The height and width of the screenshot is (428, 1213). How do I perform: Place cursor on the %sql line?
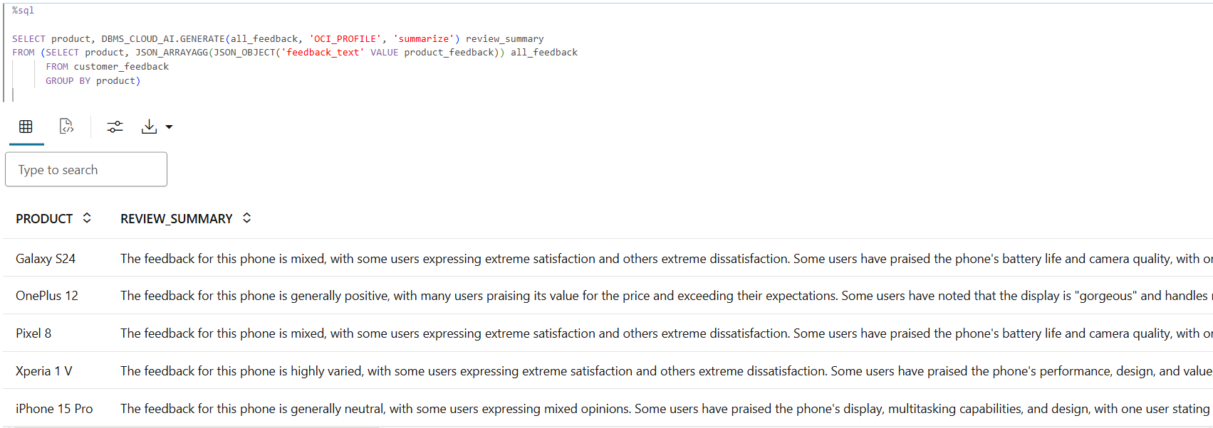(x=23, y=11)
